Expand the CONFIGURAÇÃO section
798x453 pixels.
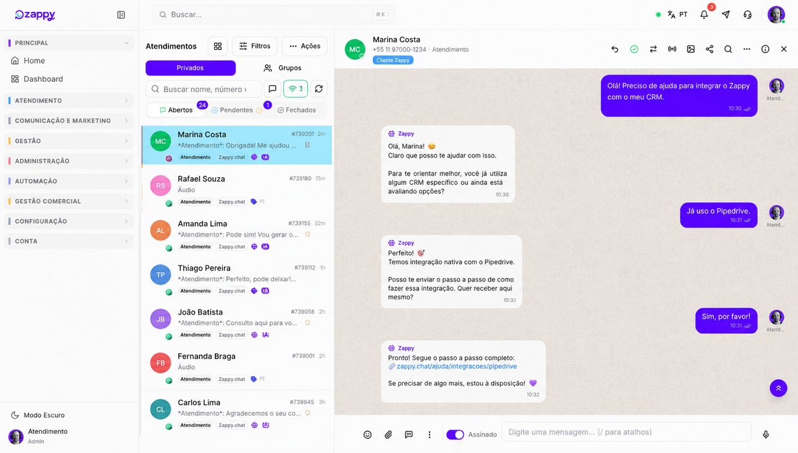(x=69, y=221)
